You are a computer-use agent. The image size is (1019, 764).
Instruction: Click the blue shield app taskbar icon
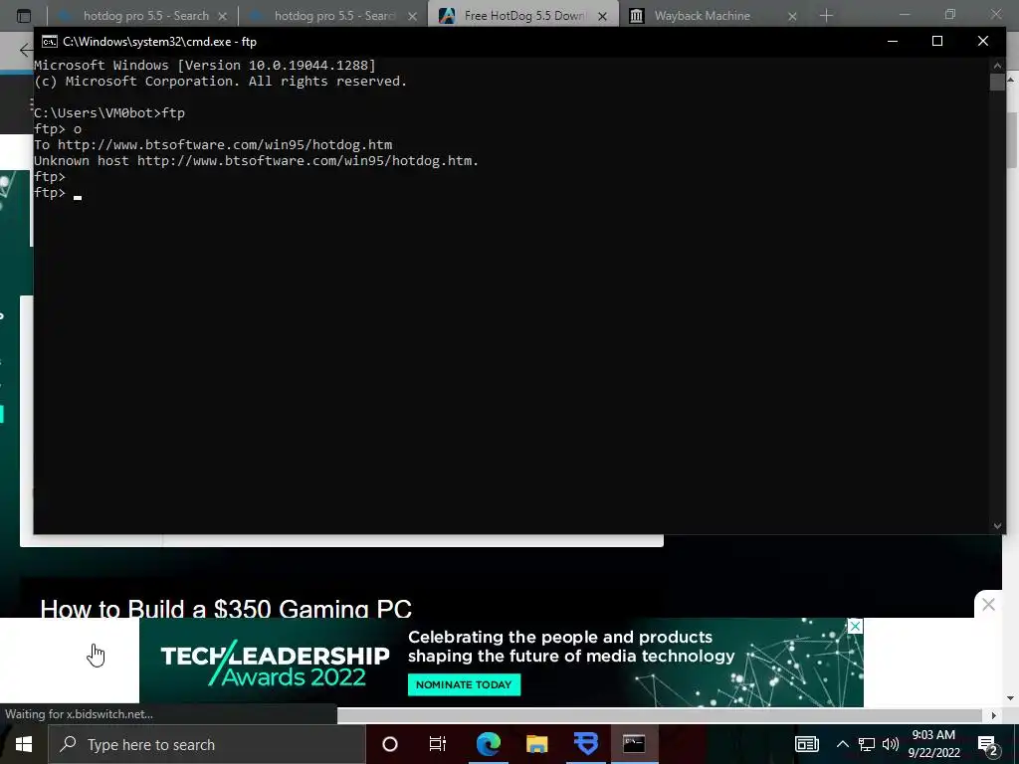(x=586, y=744)
